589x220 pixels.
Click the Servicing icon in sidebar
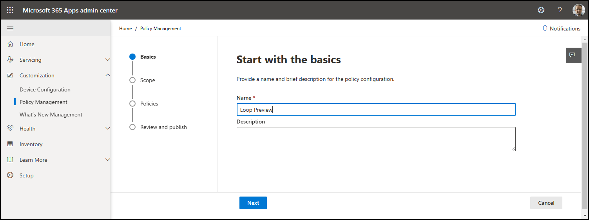click(x=10, y=60)
